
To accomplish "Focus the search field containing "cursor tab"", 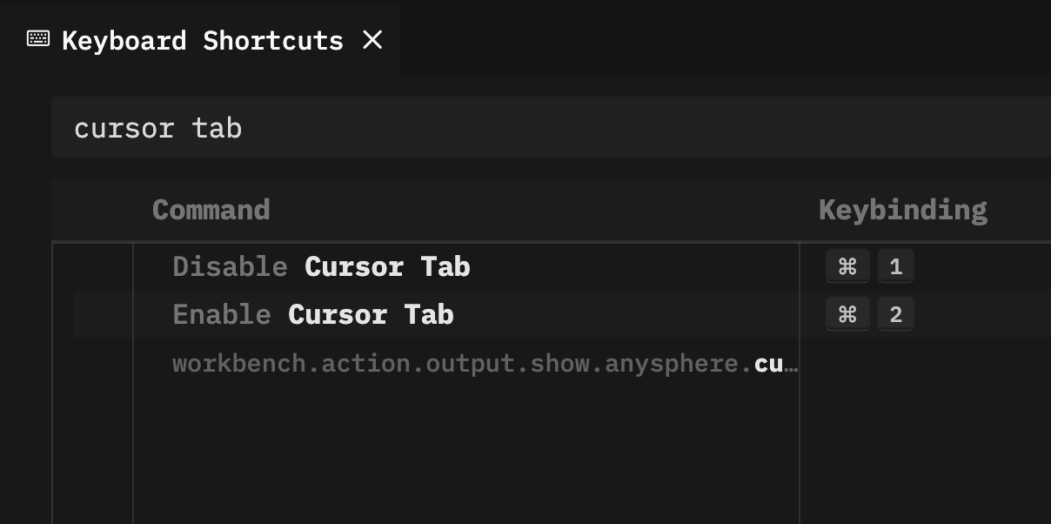I will (552, 128).
